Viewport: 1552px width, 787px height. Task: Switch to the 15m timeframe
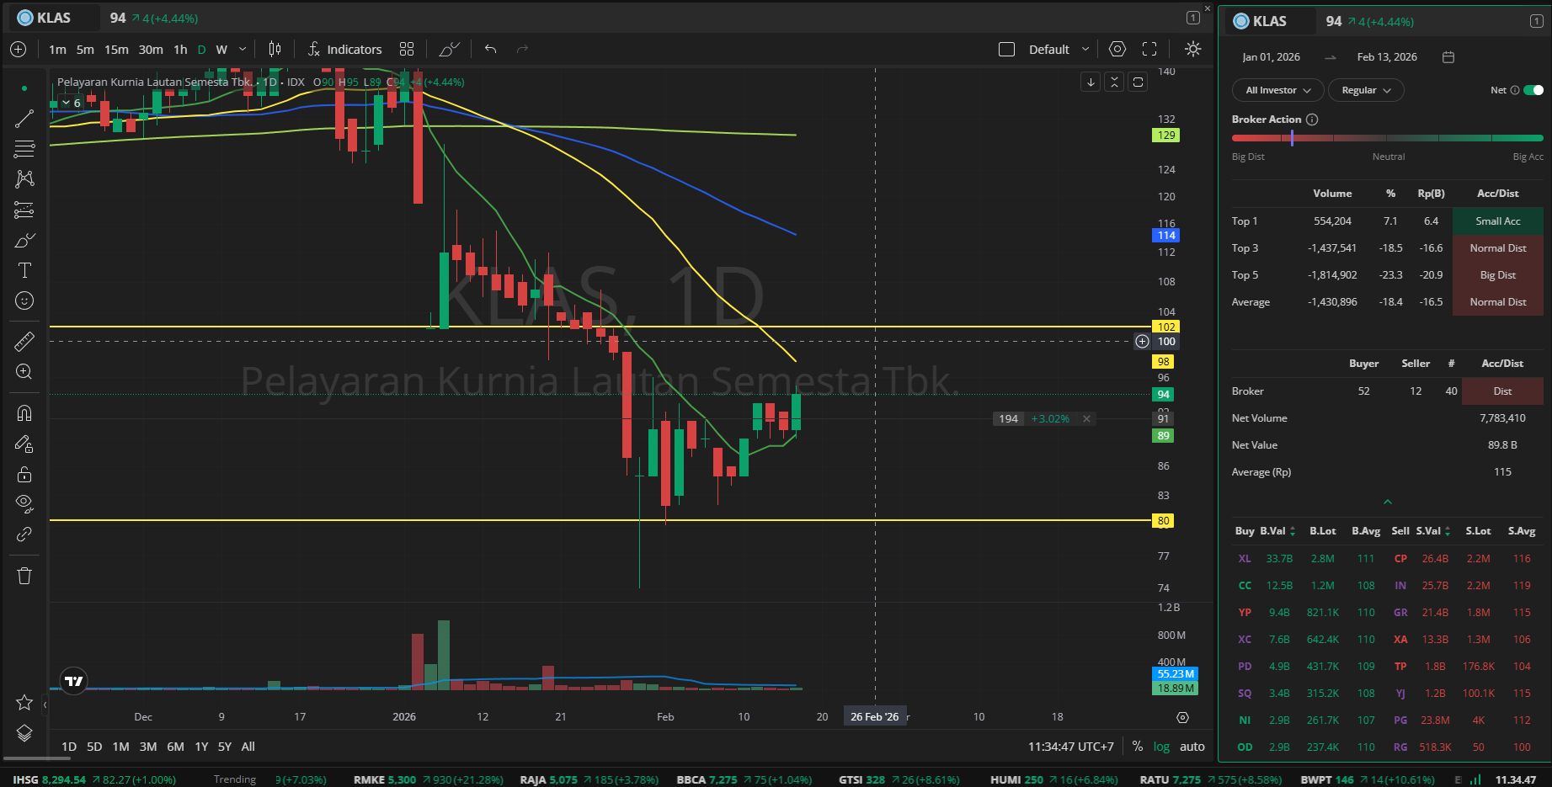point(116,50)
